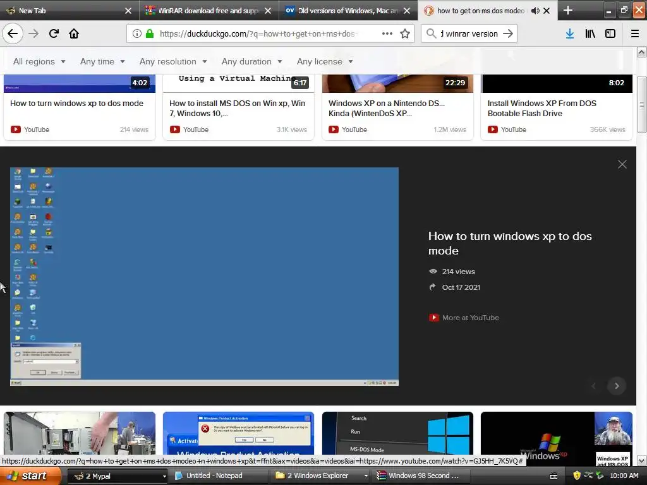The width and height of the screenshot is (647, 485).
Task: Show site information icon in address bar
Action: coord(137,33)
